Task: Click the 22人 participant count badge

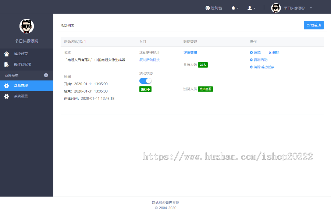Action: (203, 65)
